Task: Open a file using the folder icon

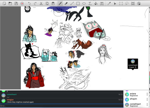Action: pyautogui.click(x=10, y=4)
